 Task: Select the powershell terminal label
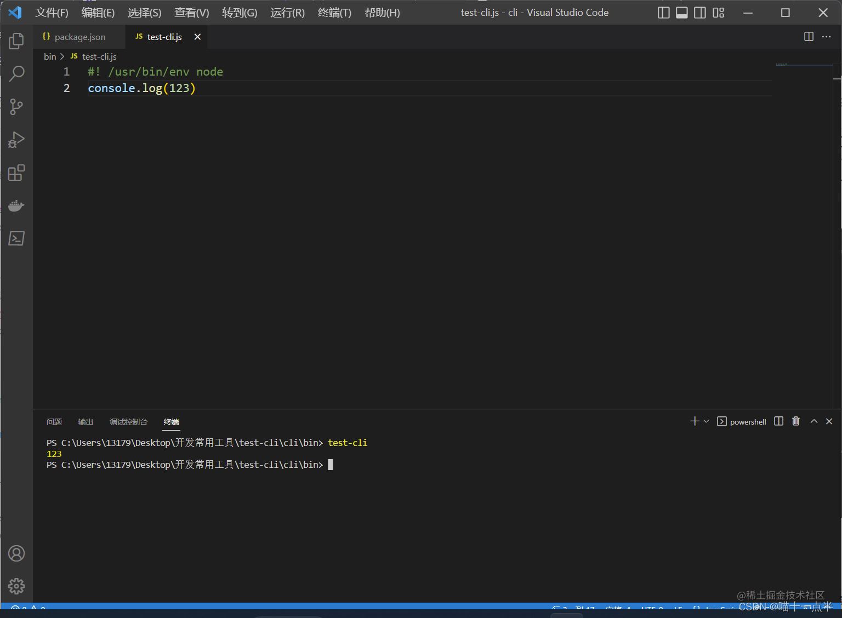click(748, 422)
